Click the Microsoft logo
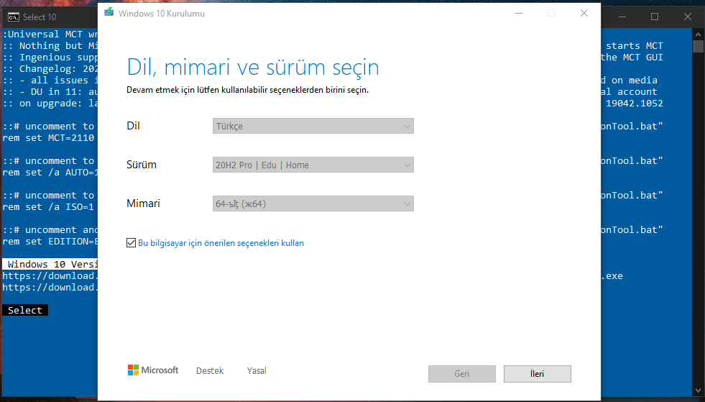705x402 pixels. pos(153,370)
